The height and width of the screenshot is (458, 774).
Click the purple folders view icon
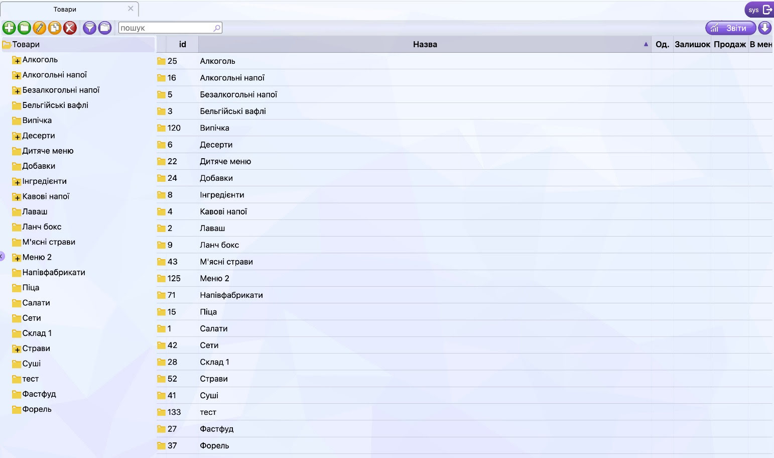point(105,28)
